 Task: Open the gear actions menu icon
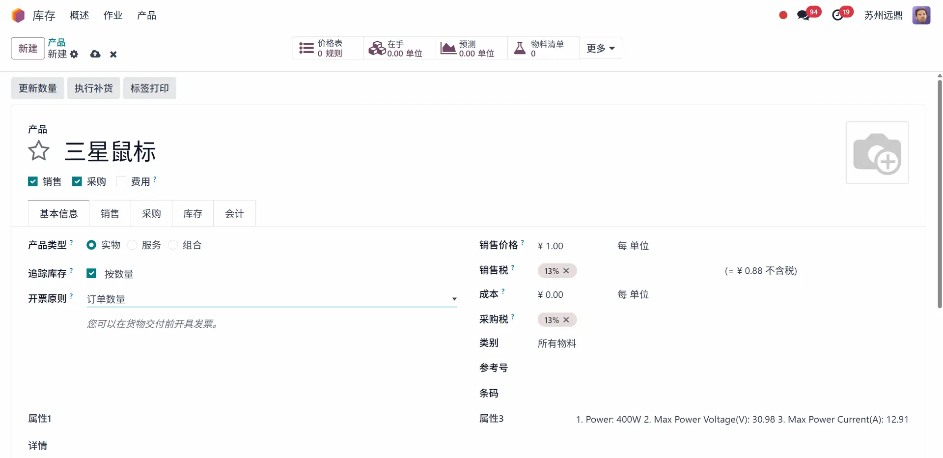(x=74, y=54)
